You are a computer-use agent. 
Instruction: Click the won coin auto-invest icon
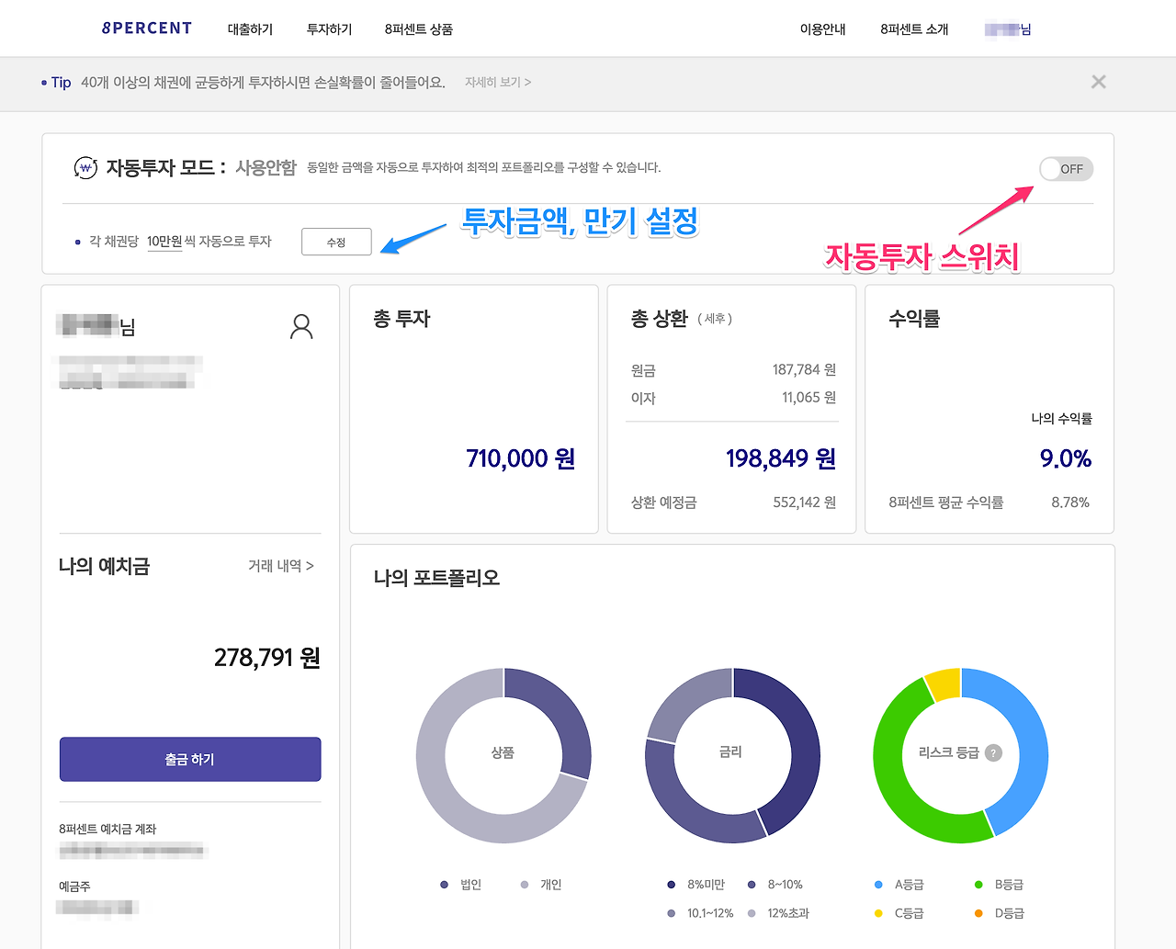[x=85, y=167]
